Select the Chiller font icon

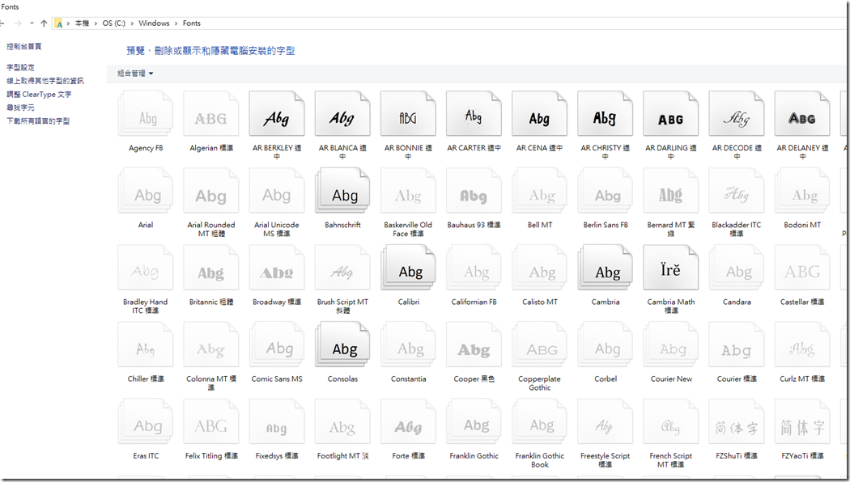[146, 345]
